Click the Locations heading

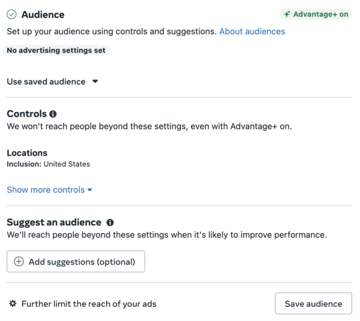point(27,153)
